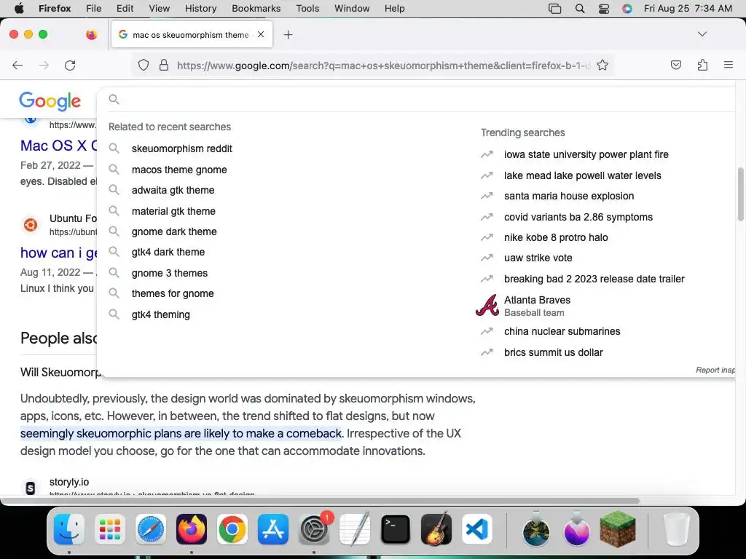Choose the gnome 3 themes suggestion
The height and width of the screenshot is (559, 746).
(x=170, y=273)
